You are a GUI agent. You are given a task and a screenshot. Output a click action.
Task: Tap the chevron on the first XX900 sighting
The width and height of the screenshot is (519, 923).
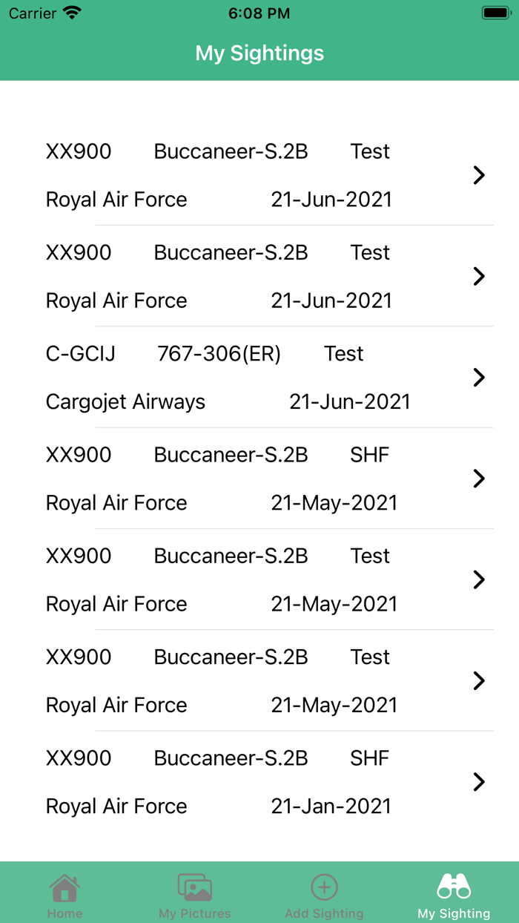click(x=479, y=175)
